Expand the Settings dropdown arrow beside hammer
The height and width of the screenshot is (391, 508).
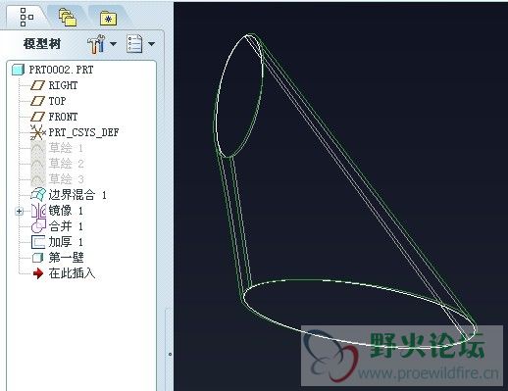(113, 43)
